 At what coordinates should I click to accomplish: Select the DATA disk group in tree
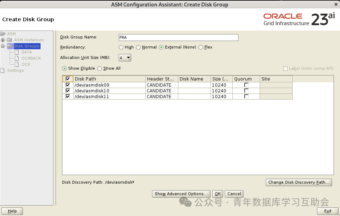click(27, 52)
